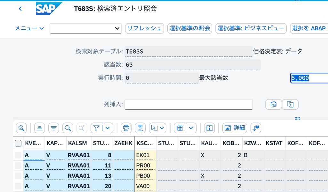Open the print preview icon

click(140, 128)
